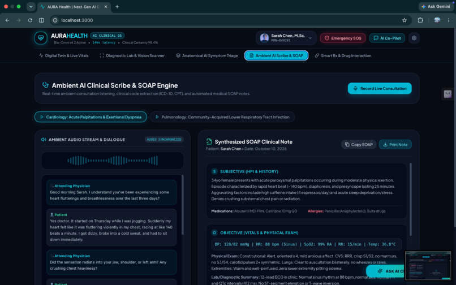Click the Patient jogging reply message
Image resolution: width=456 pixels, height=285 pixels.
[x=111, y=227]
